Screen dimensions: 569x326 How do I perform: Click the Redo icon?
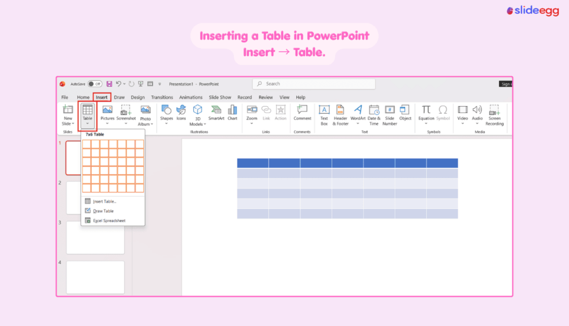click(131, 84)
